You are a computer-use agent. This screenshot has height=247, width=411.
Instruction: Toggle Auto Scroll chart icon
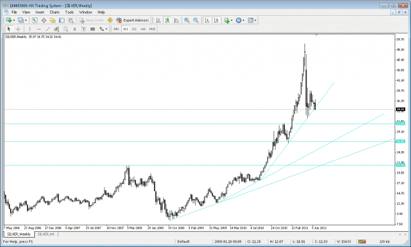coord(207,20)
